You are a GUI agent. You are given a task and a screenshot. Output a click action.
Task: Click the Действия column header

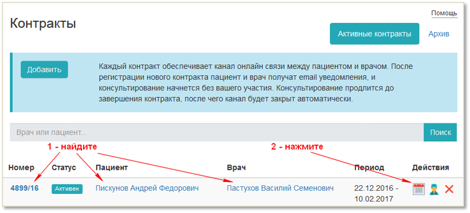pyautogui.click(x=430, y=167)
